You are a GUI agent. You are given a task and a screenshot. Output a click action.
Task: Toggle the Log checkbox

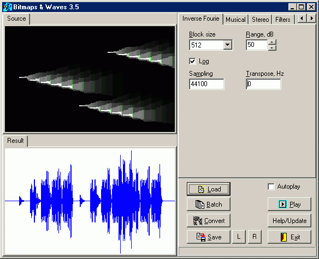point(192,61)
